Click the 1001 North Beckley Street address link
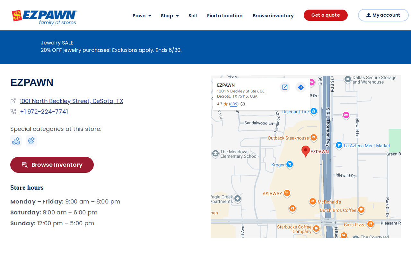The image size is (411, 256). click(x=72, y=101)
